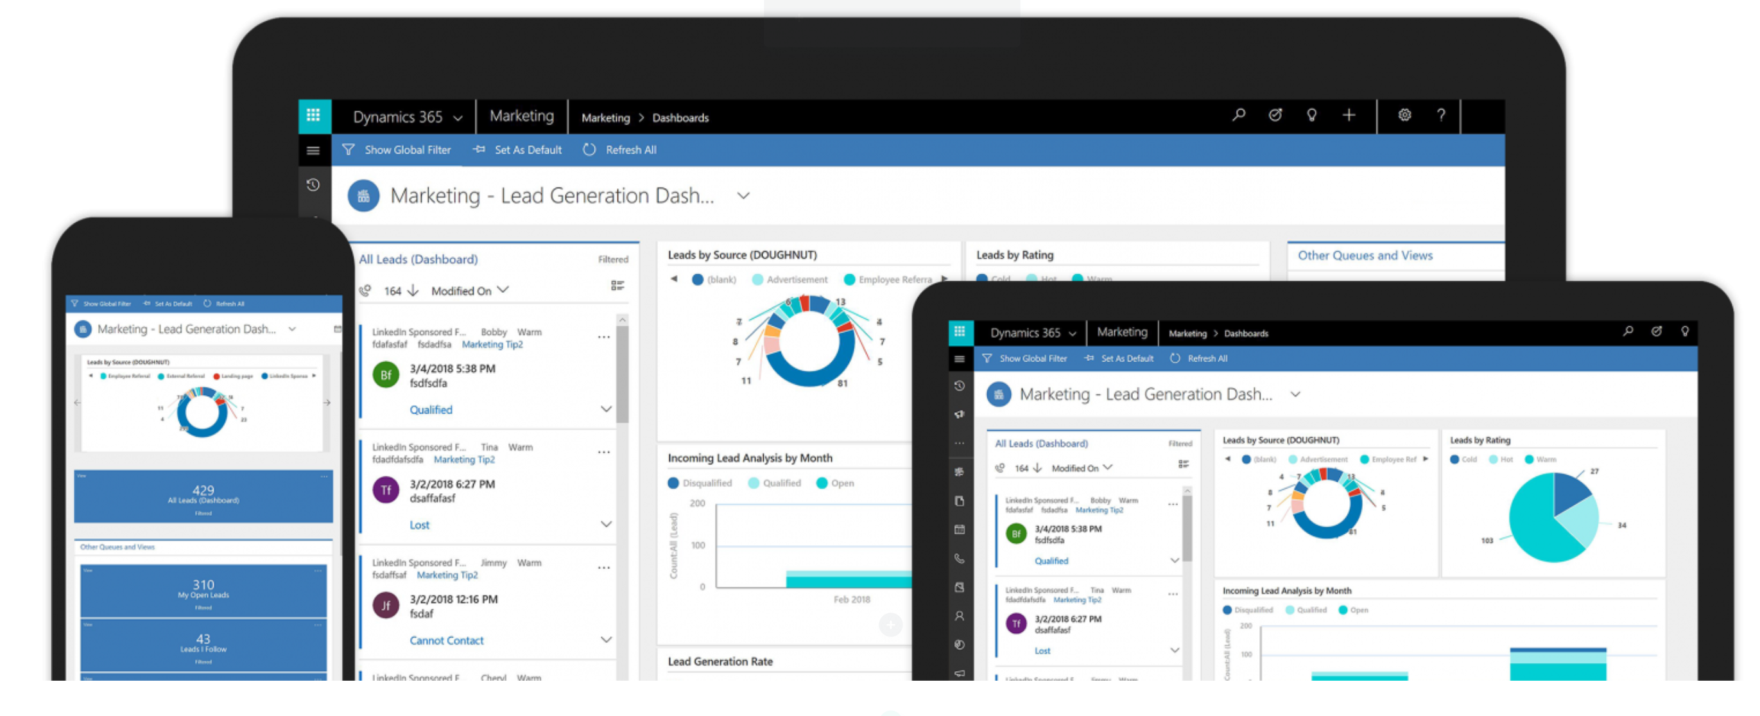This screenshot has width=1760, height=716.
Task: Open megaphone sidebar icon on small tablet
Action: coord(959,414)
